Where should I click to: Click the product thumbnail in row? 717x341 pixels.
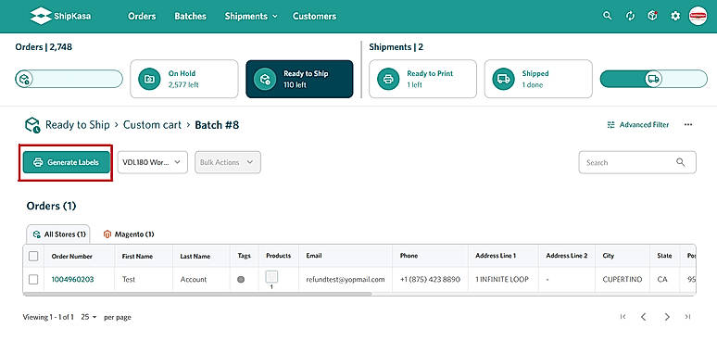[x=271, y=277]
